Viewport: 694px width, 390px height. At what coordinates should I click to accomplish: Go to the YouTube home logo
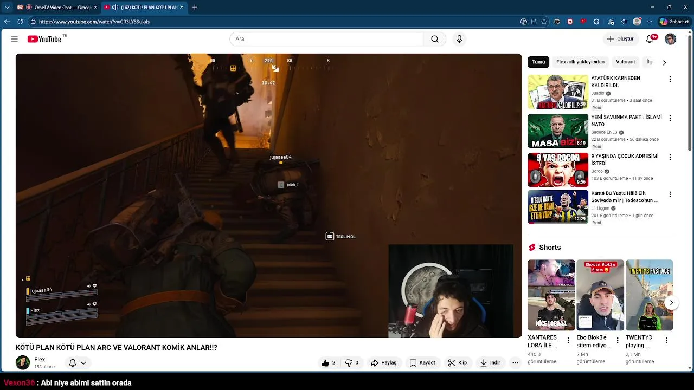(x=44, y=39)
